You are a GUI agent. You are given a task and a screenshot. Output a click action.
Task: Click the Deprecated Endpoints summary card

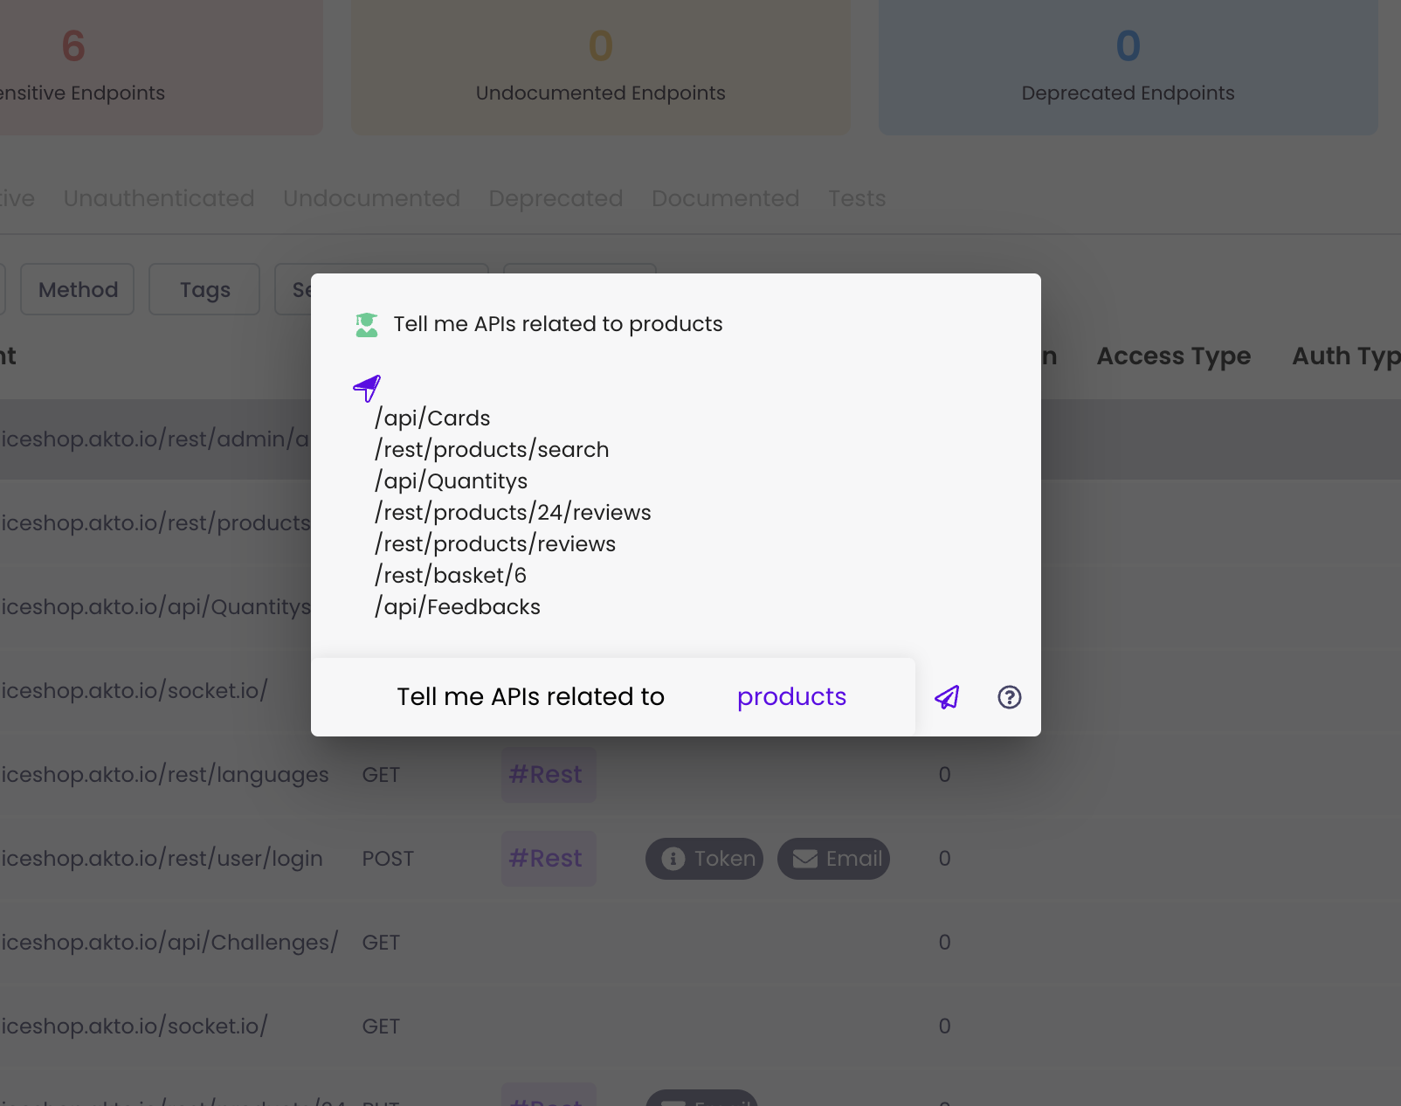click(x=1128, y=66)
